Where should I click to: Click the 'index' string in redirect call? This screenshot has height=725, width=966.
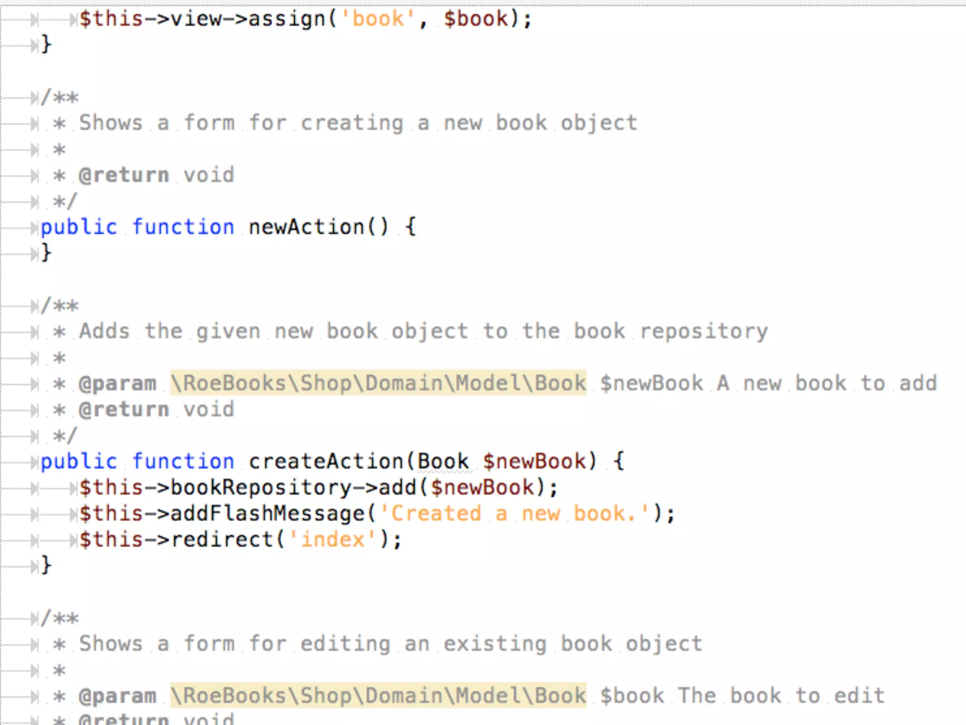point(333,540)
